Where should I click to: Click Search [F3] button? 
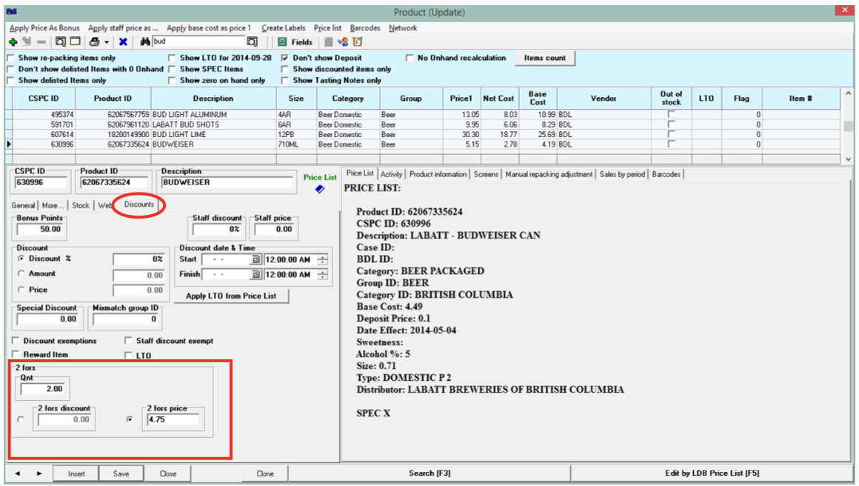[x=429, y=473]
